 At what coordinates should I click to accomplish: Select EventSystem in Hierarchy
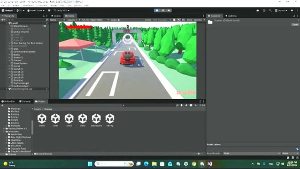click(21, 63)
